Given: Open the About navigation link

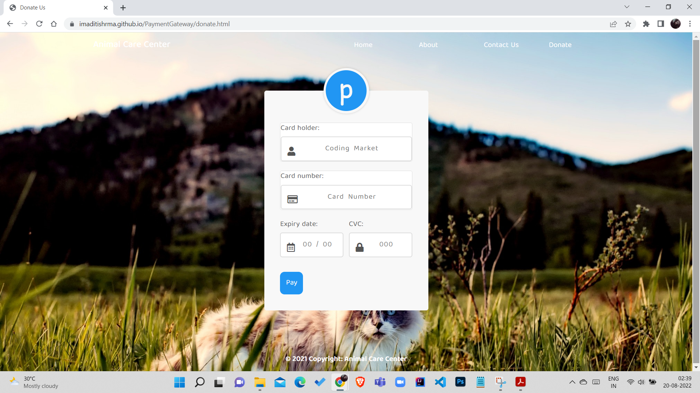Looking at the screenshot, I should 428,45.
